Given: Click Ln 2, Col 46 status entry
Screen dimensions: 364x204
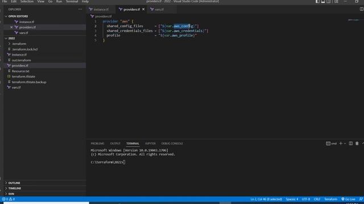Looking at the screenshot, I should pyautogui.click(x=266, y=199).
